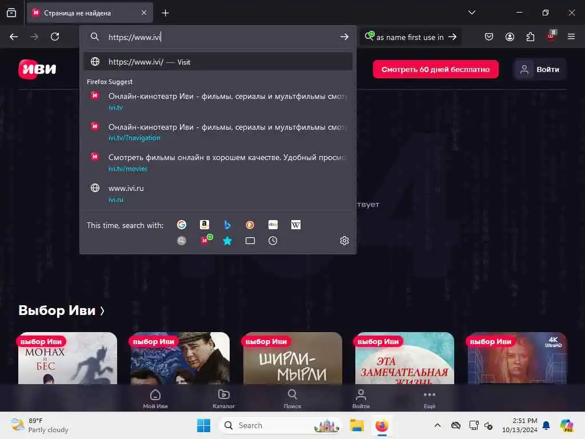Select the ivi.tv/movies suggestion
The image size is (585, 439).
pos(218,162)
